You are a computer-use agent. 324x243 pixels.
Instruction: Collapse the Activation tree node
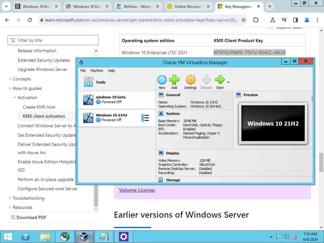point(15,97)
